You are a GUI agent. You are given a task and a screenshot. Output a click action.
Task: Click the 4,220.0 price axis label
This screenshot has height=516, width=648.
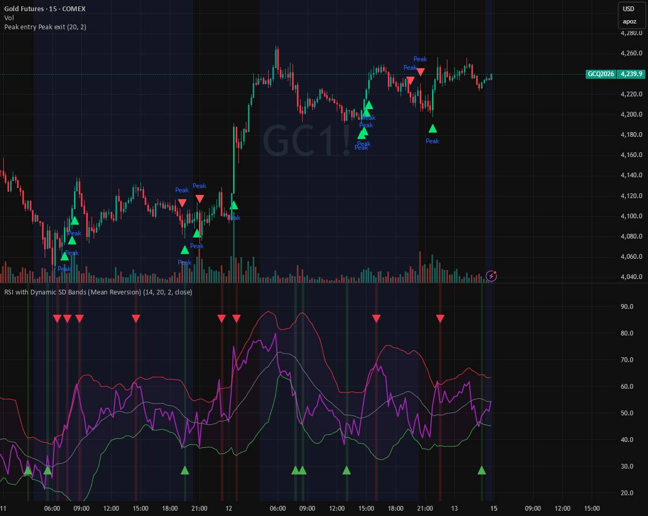632,94
